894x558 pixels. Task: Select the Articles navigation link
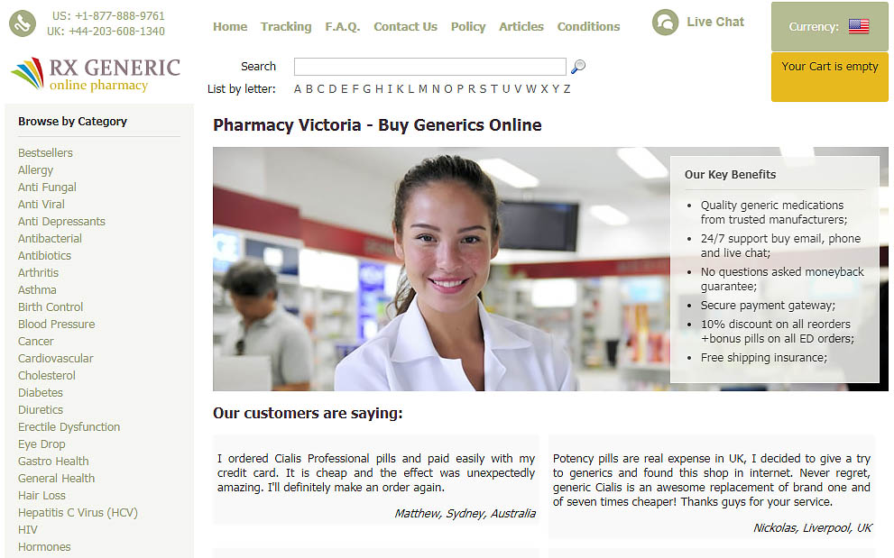click(521, 27)
